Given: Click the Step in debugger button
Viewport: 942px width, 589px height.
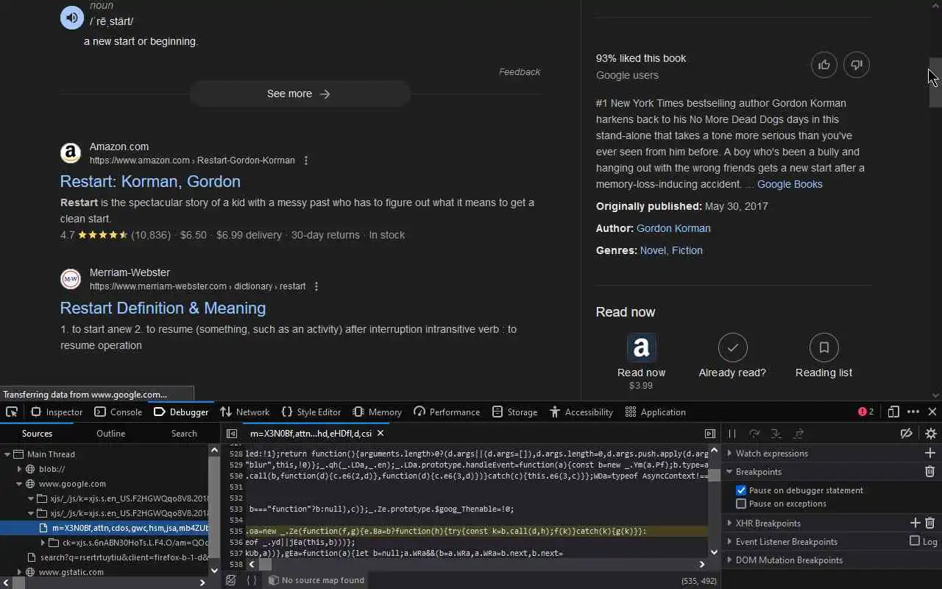Looking at the screenshot, I should (776, 434).
